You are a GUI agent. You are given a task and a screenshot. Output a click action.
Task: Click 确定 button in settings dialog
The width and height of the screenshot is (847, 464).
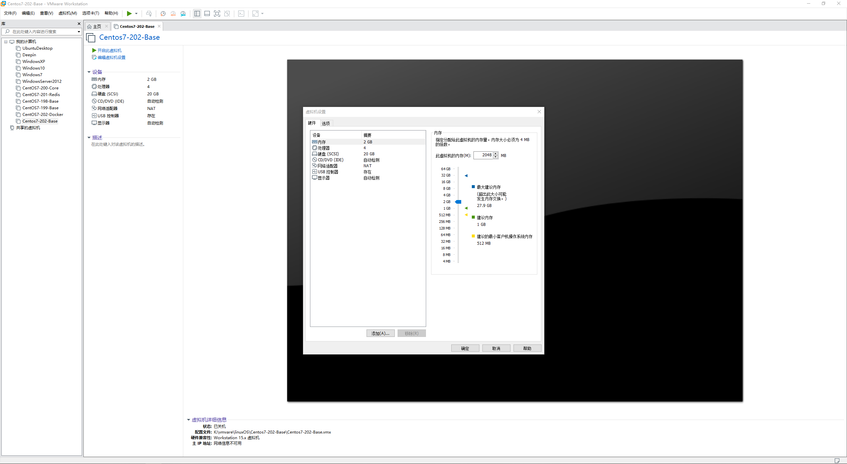(465, 348)
